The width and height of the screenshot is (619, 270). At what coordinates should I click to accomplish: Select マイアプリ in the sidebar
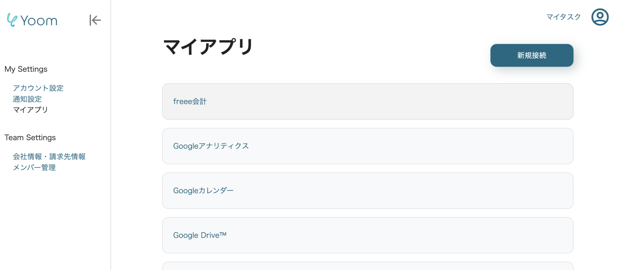click(x=30, y=110)
